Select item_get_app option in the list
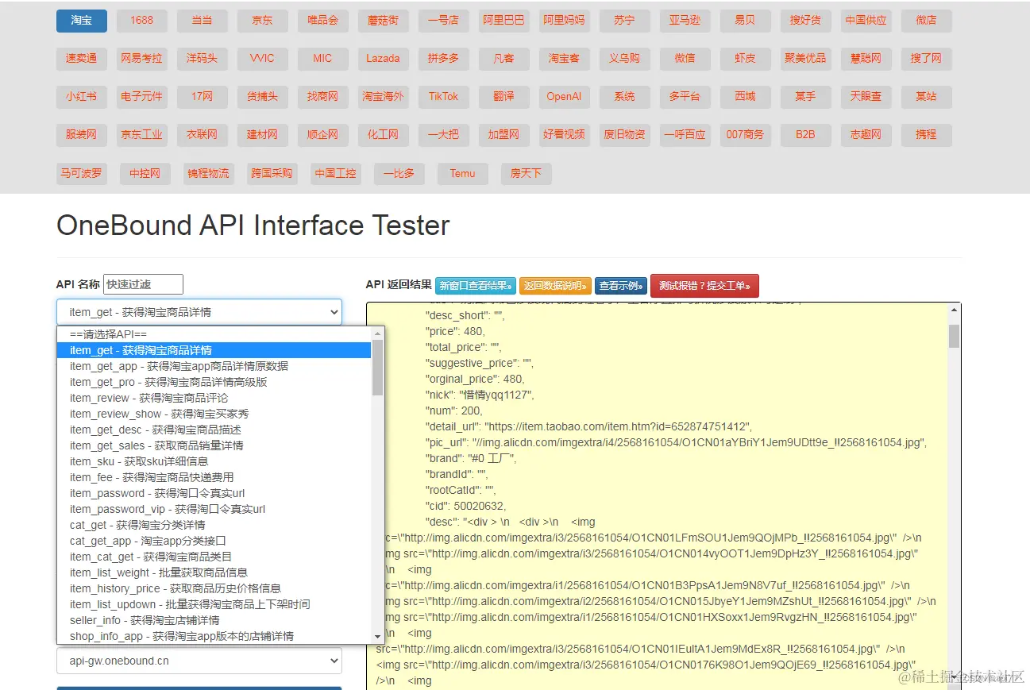This screenshot has height=690, width=1030. point(214,366)
